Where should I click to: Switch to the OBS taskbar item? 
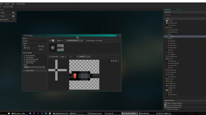click(164, 113)
